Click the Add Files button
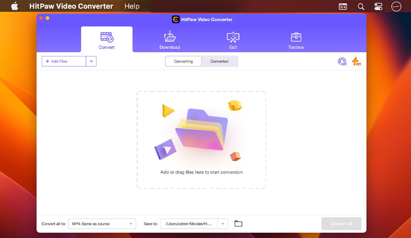 [x=64, y=61]
